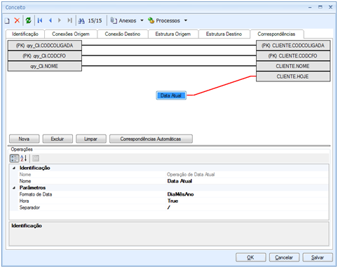Go to the next record

point(60,20)
